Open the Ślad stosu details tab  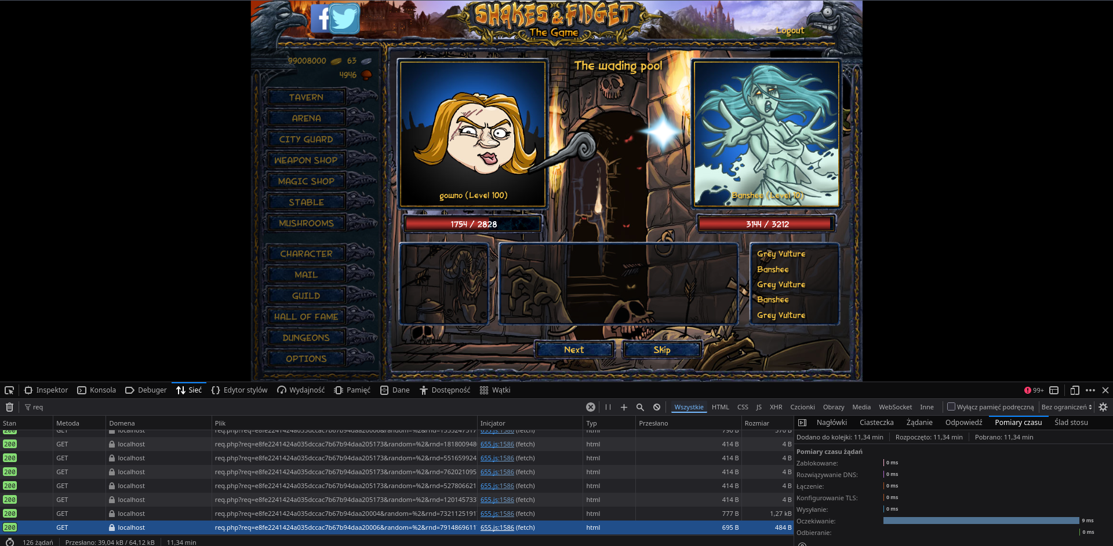(1071, 423)
